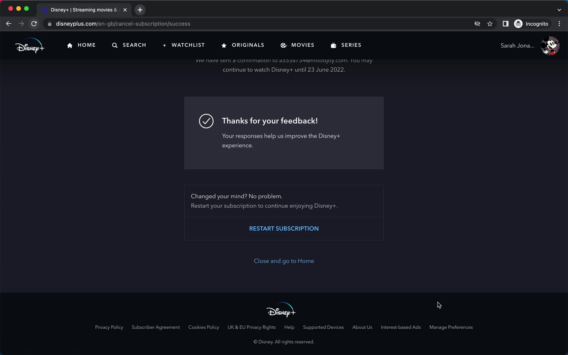This screenshot has height=355, width=568.
Task: Open the Sarah Jona... profile name
Action: 517,46
